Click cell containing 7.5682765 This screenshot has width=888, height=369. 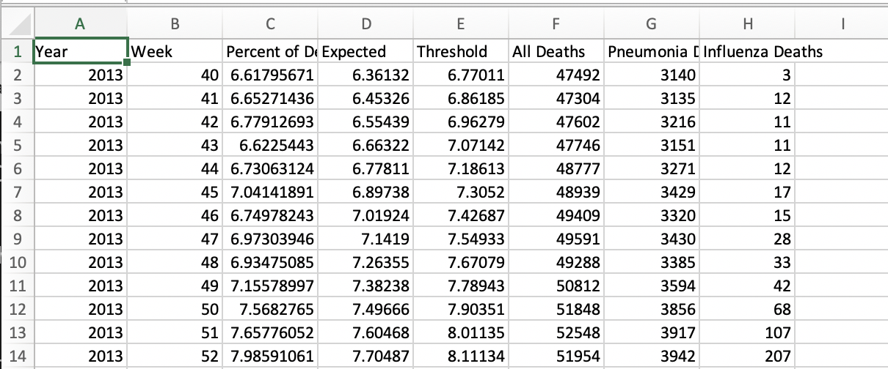click(270, 310)
